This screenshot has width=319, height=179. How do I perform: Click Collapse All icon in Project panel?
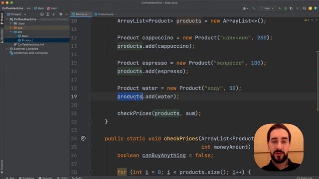point(53,14)
